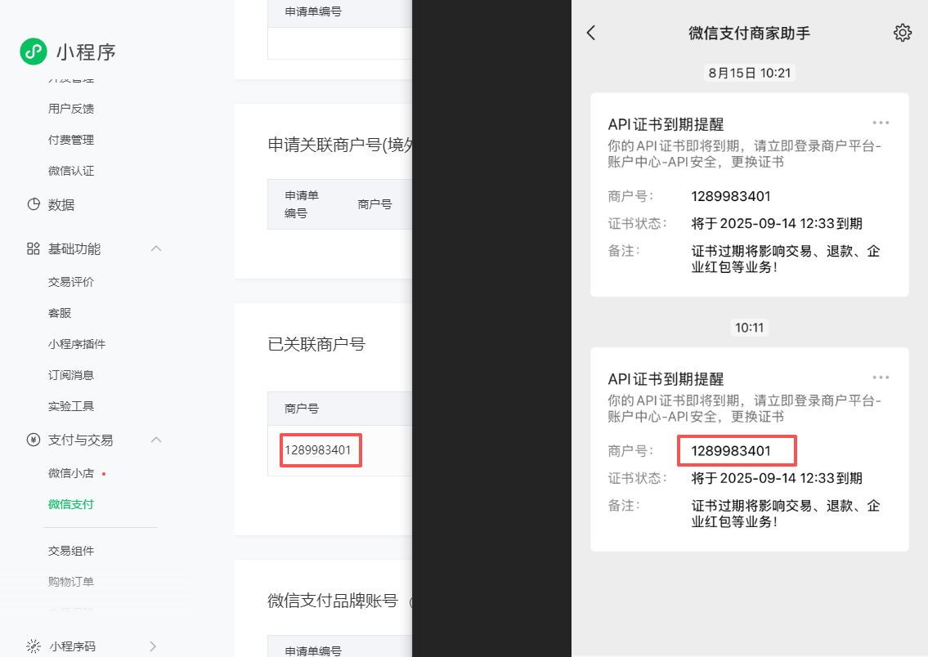Open 用户反馈 in the sidebar
The width and height of the screenshot is (928, 657).
(71, 108)
